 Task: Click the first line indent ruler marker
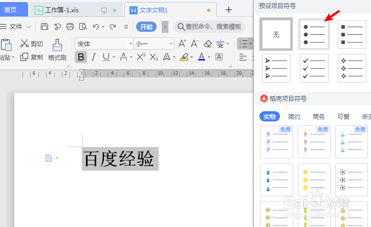coord(82,71)
